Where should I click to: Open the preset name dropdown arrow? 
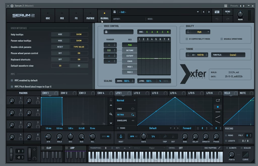point(198,12)
